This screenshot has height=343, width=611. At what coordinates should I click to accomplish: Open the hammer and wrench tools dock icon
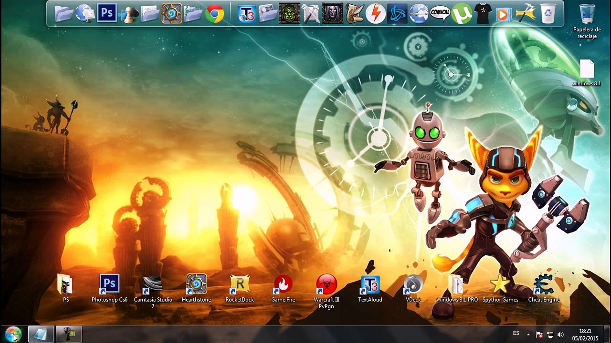point(526,13)
